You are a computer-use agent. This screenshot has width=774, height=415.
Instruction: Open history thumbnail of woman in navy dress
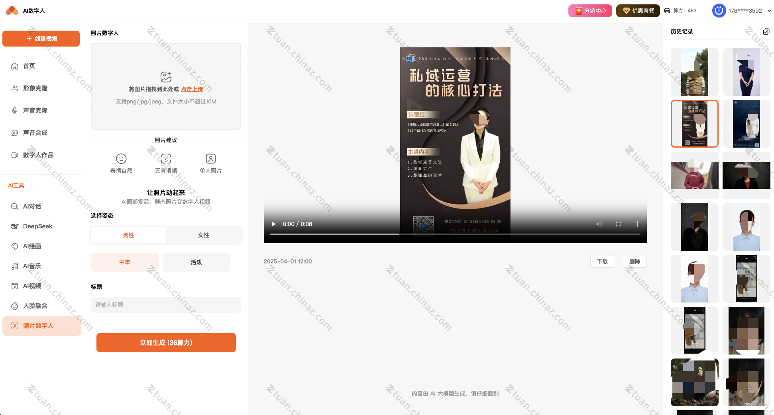pyautogui.click(x=746, y=72)
